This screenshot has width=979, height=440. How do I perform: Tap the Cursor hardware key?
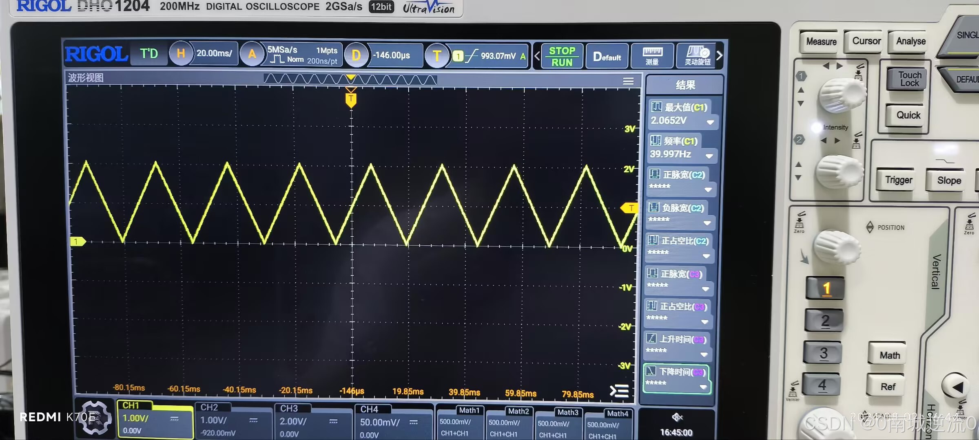[866, 41]
